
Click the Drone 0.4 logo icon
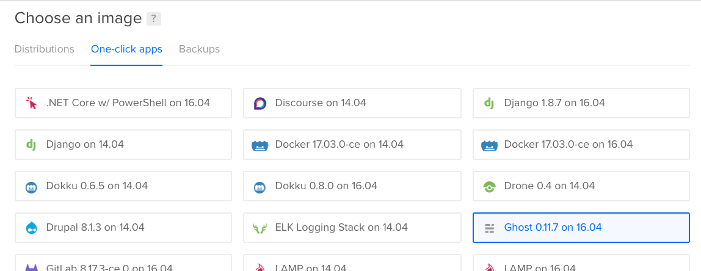click(489, 187)
